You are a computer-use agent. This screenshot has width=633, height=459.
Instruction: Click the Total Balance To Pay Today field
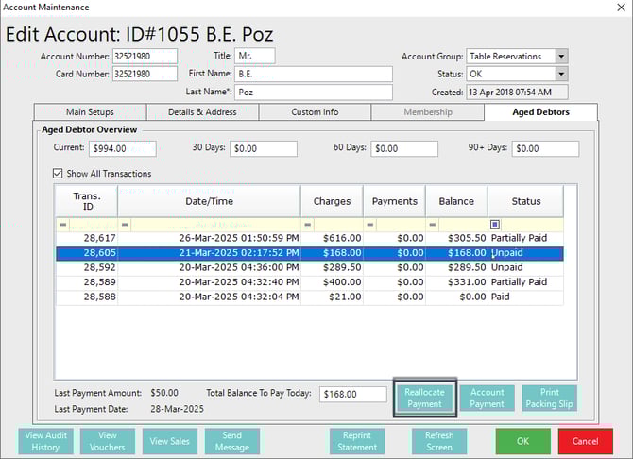[x=353, y=395]
